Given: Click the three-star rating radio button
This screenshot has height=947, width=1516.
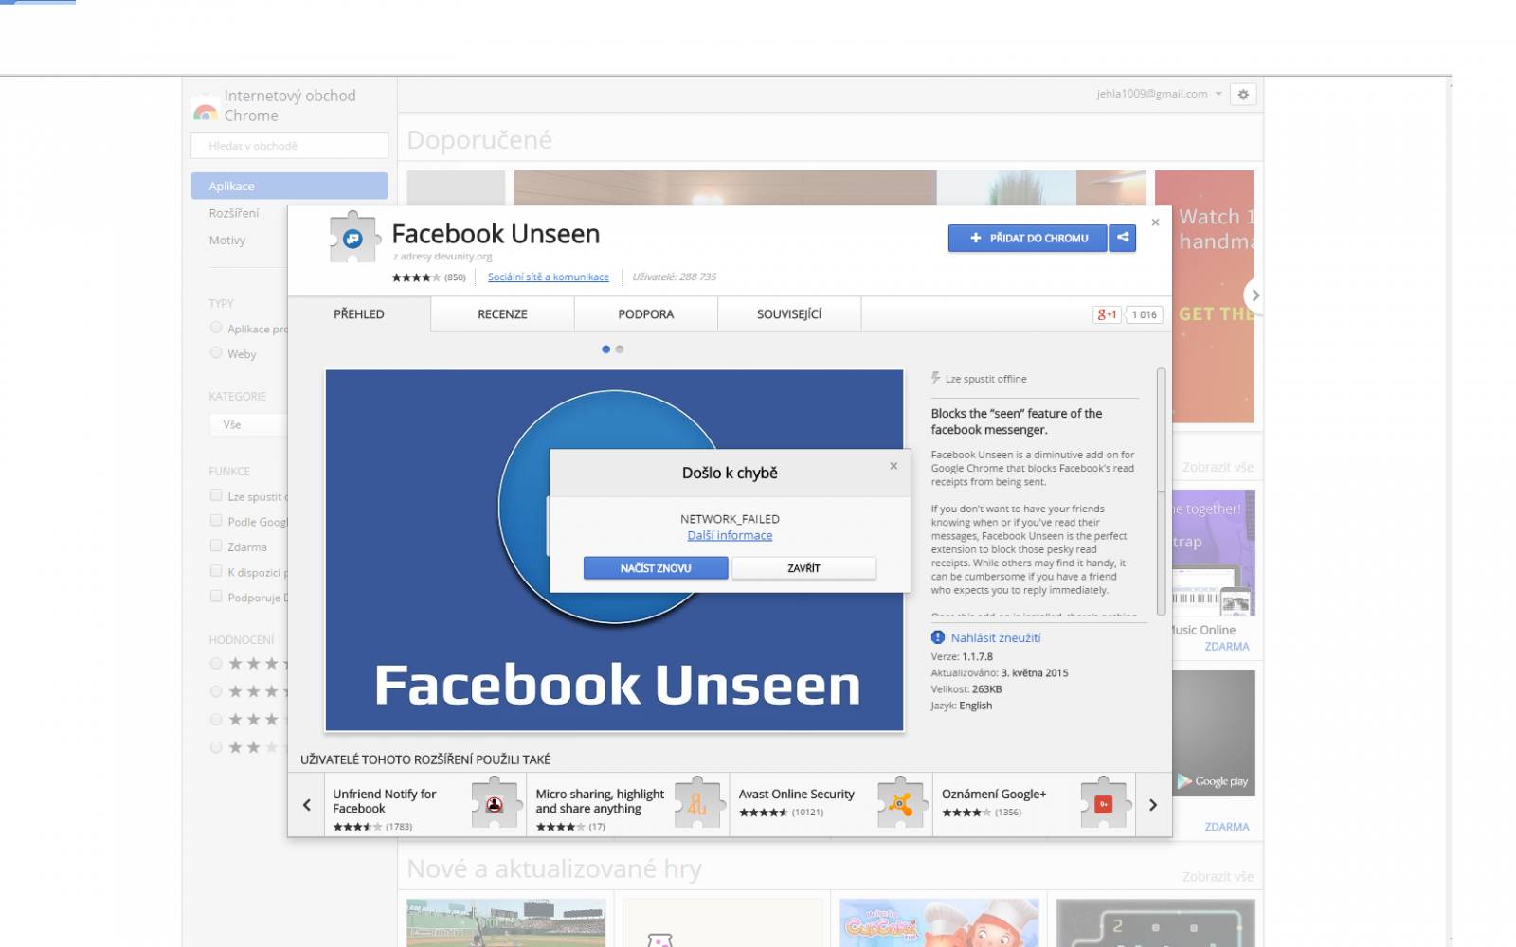Looking at the screenshot, I should (216, 720).
